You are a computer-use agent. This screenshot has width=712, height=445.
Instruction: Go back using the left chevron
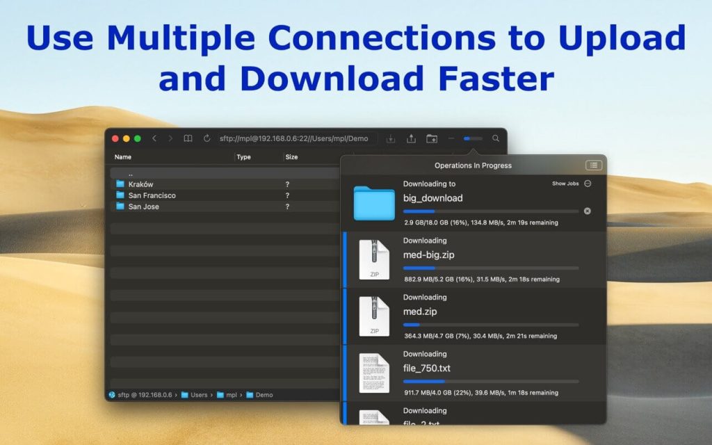154,138
